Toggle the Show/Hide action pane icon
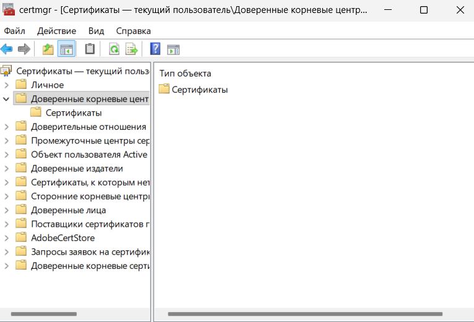This screenshot has height=322, width=474. (173, 49)
